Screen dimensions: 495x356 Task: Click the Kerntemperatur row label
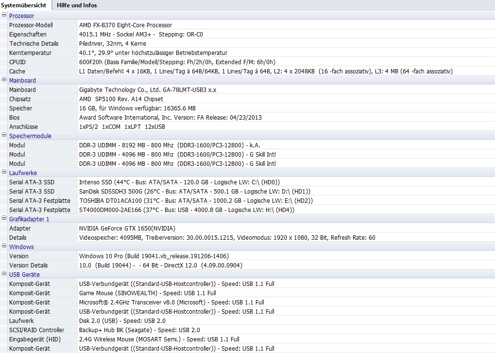pos(30,53)
